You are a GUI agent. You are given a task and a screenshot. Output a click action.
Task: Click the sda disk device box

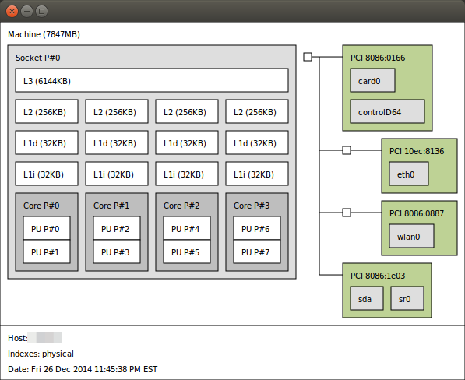coord(367,298)
